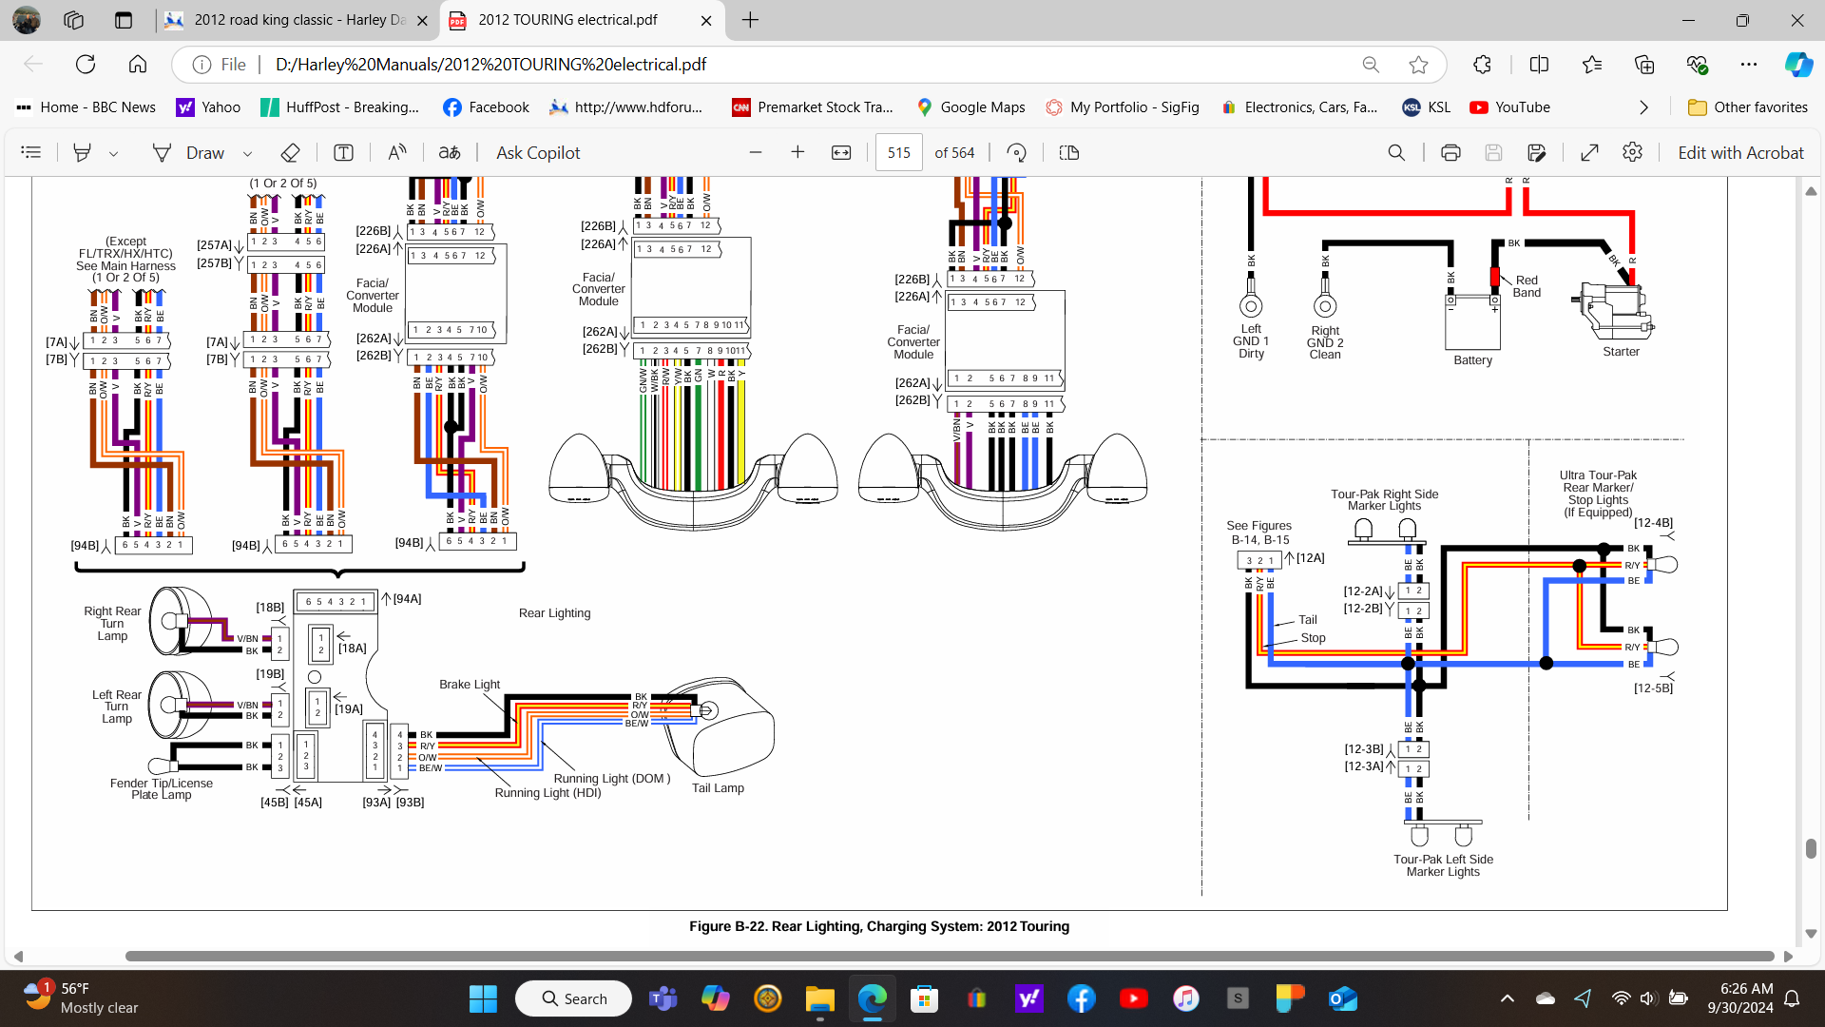Click the Ask Copilot button
Image resolution: width=1825 pixels, height=1027 pixels.
click(x=538, y=153)
